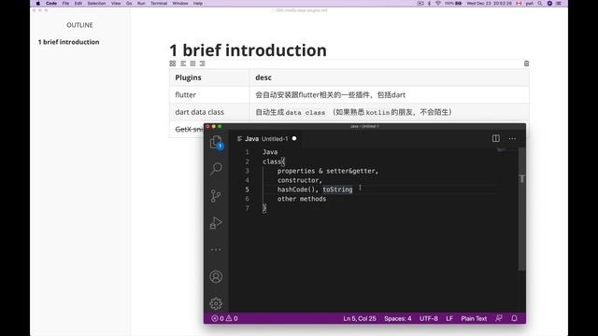Click the feedback icon in the status bar

(499, 318)
